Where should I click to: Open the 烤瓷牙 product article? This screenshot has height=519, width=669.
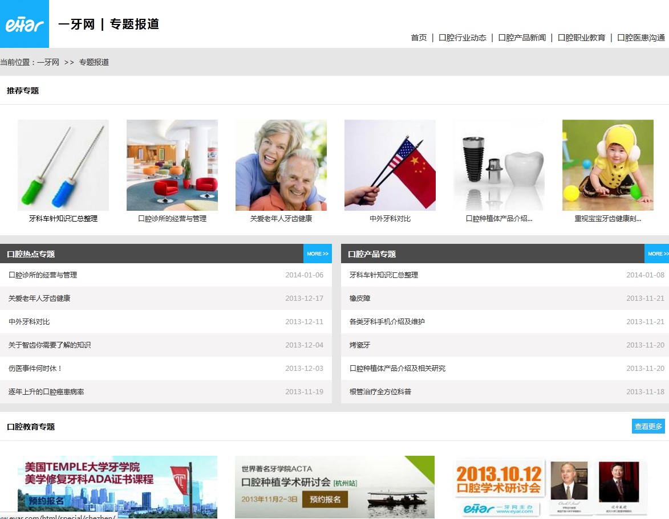(x=360, y=345)
